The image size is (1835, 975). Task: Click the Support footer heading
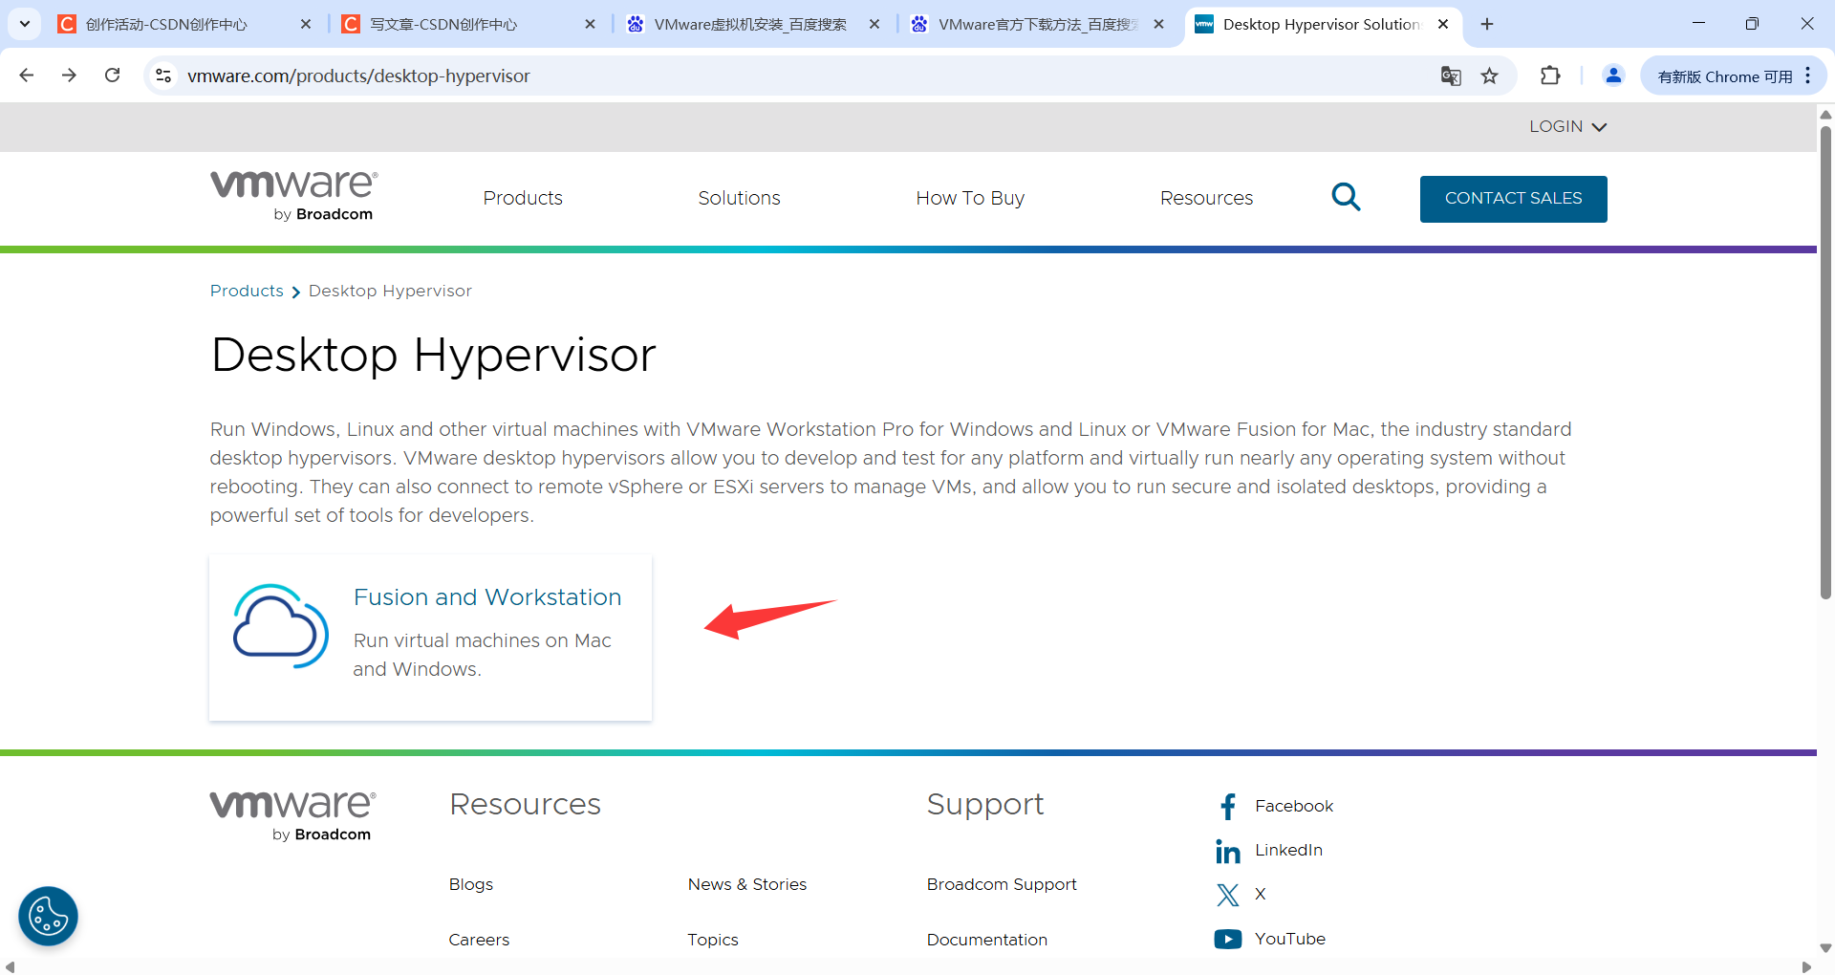pos(985,805)
